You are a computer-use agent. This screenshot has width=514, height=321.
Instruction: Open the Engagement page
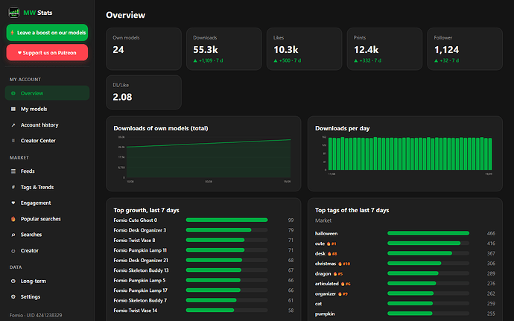point(47,203)
